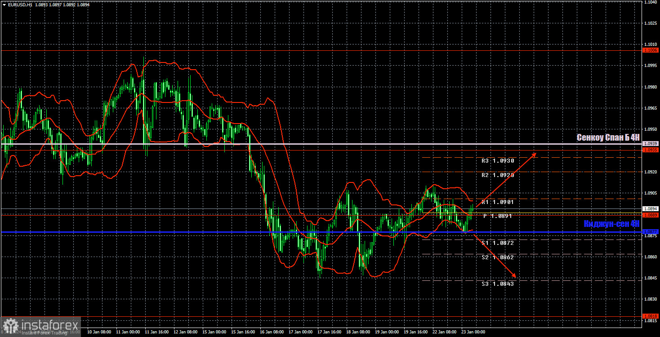Click current price tag 1.0894 on axis
This screenshot has height=337, width=660.
point(651,209)
